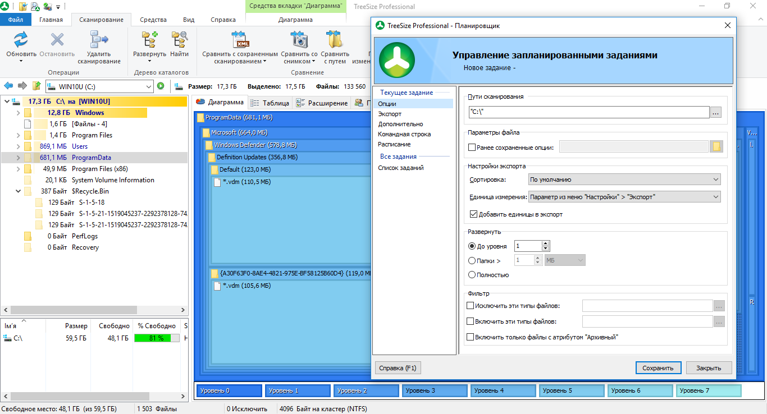Click the scan path input field
767x414 pixels.
click(x=588, y=112)
